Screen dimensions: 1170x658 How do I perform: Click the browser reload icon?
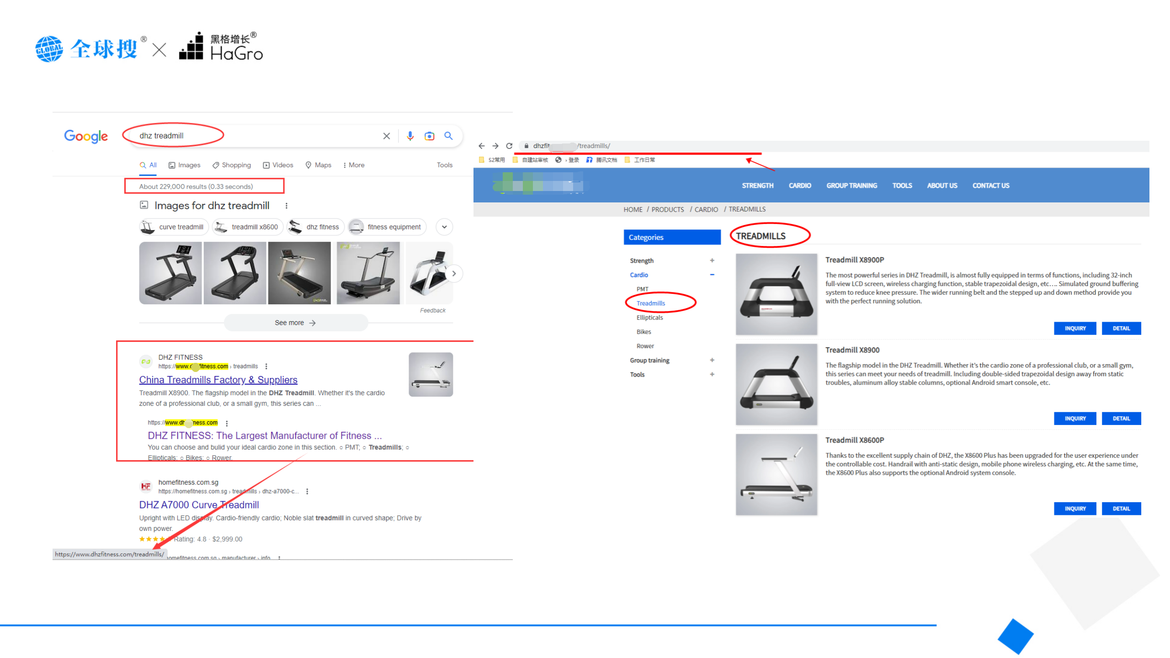[x=509, y=146]
